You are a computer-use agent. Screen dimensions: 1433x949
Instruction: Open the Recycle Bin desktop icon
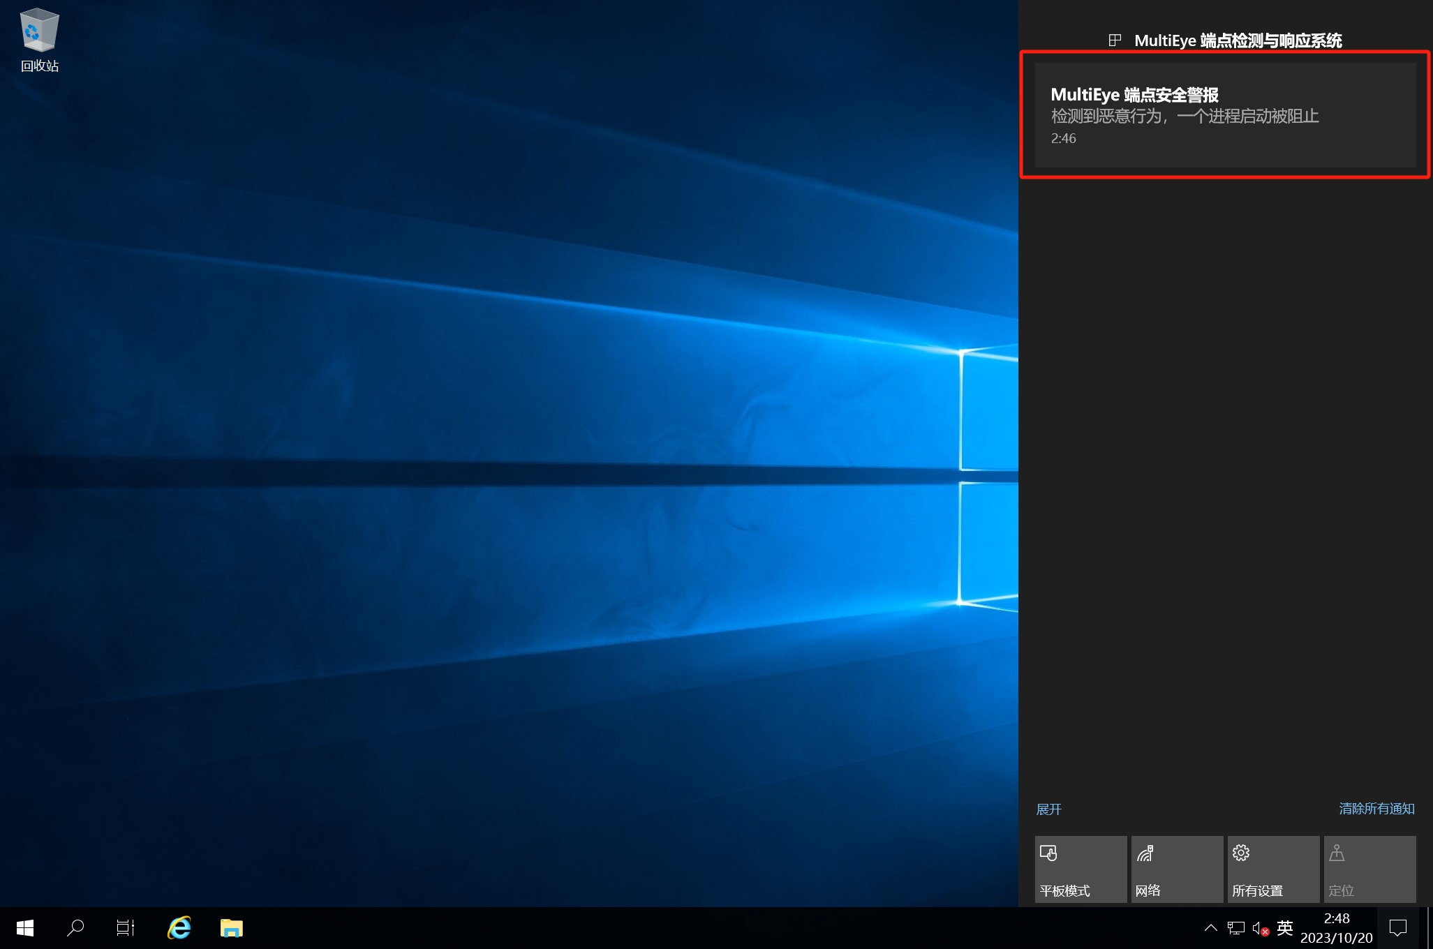(x=39, y=40)
